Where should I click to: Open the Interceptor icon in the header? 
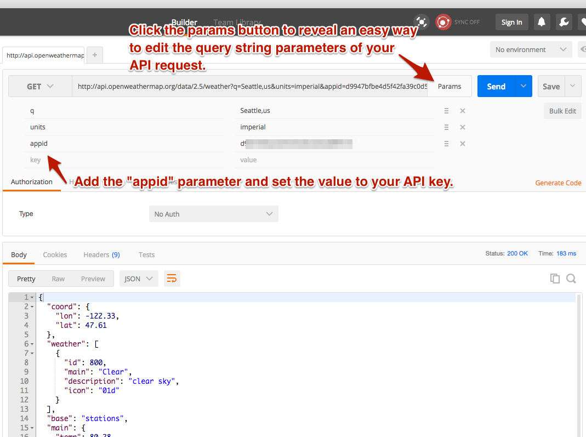coord(421,22)
